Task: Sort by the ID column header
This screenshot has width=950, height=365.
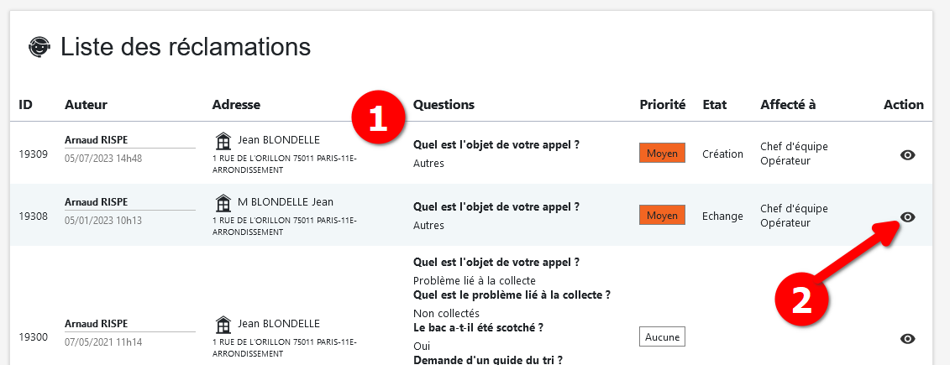Action: coord(26,105)
